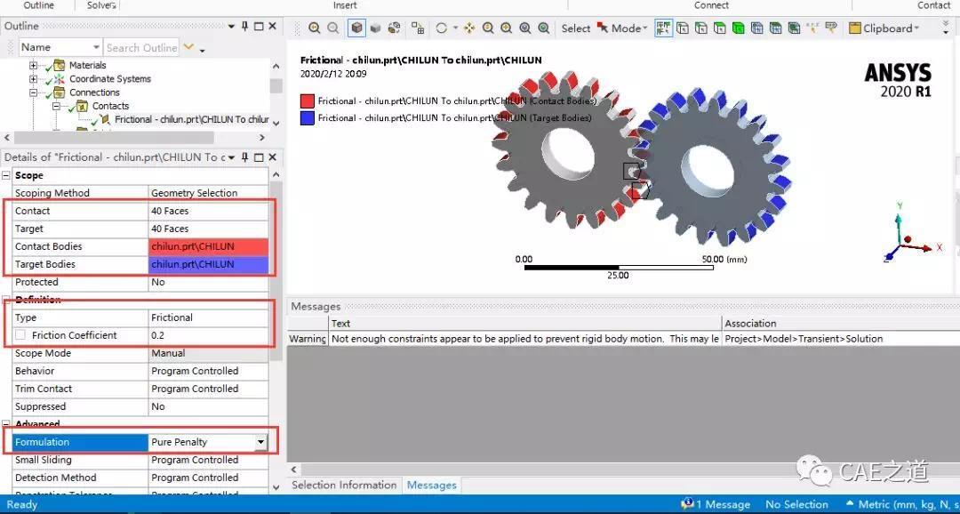Click the red Frictional contact legend swatch
The height and width of the screenshot is (514, 960).
click(x=308, y=101)
